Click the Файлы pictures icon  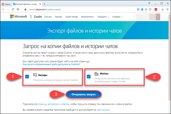pyautogui.click(x=96, y=74)
